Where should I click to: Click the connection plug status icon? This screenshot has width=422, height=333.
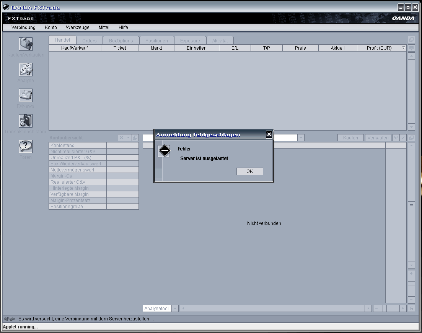click(x=10, y=319)
